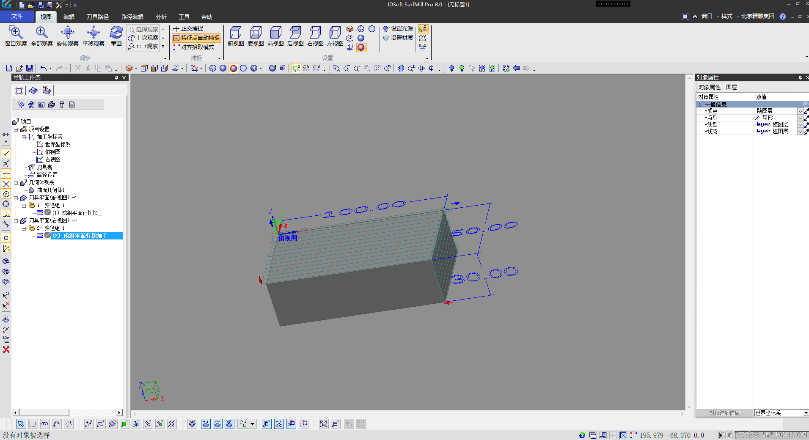Image resolution: width=809 pixels, height=440 pixels.
Task: Click the tool icon in navigation toolbar
Action: [x=62, y=104]
